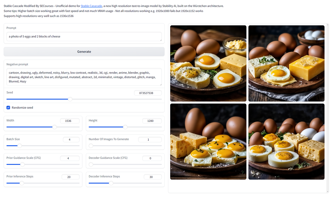Open the Stable Casacade link
Viewport: 332px width, 197px height.
click(x=91, y=6)
